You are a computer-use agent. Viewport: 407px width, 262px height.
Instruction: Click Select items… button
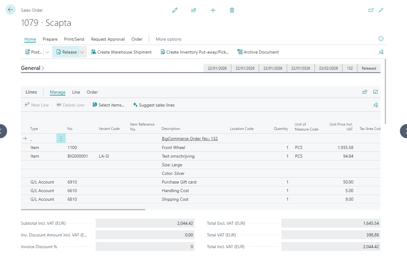[x=108, y=105]
